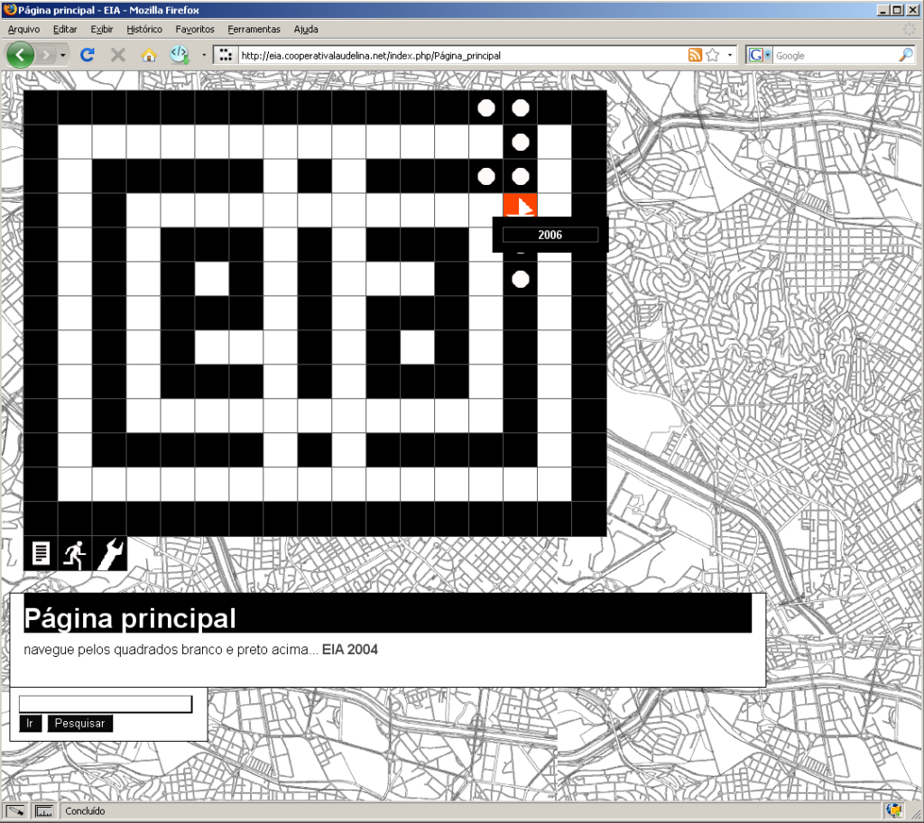Click the gray Stop loading X icon
924x823 pixels.
(118, 55)
